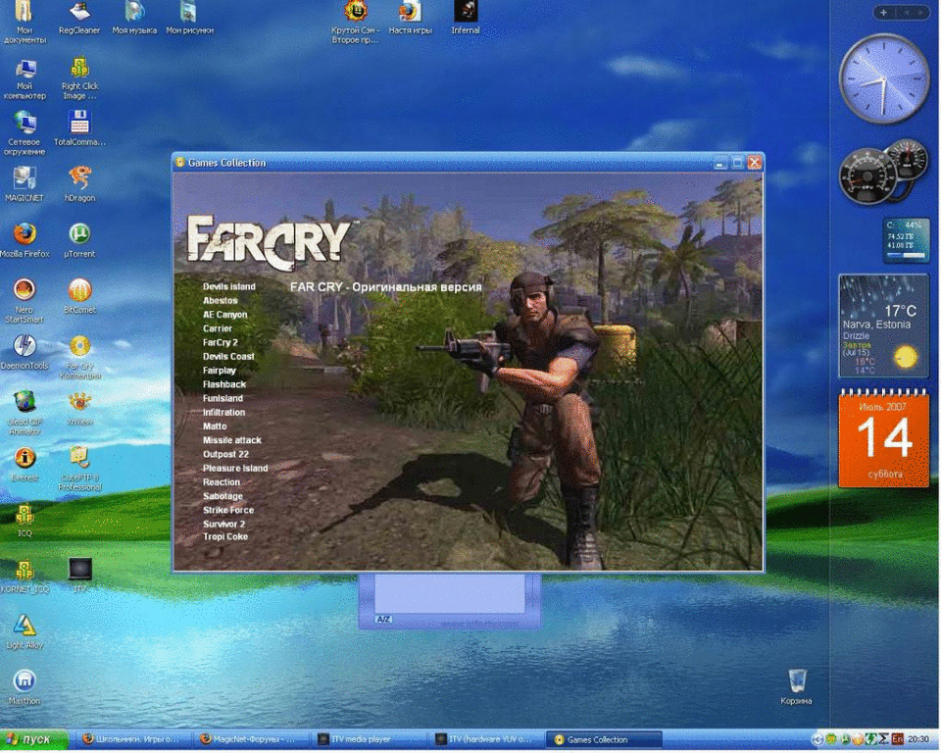Viewport: 941px width, 753px height.
Task: Select the hDragon desktop icon
Action: [79, 184]
